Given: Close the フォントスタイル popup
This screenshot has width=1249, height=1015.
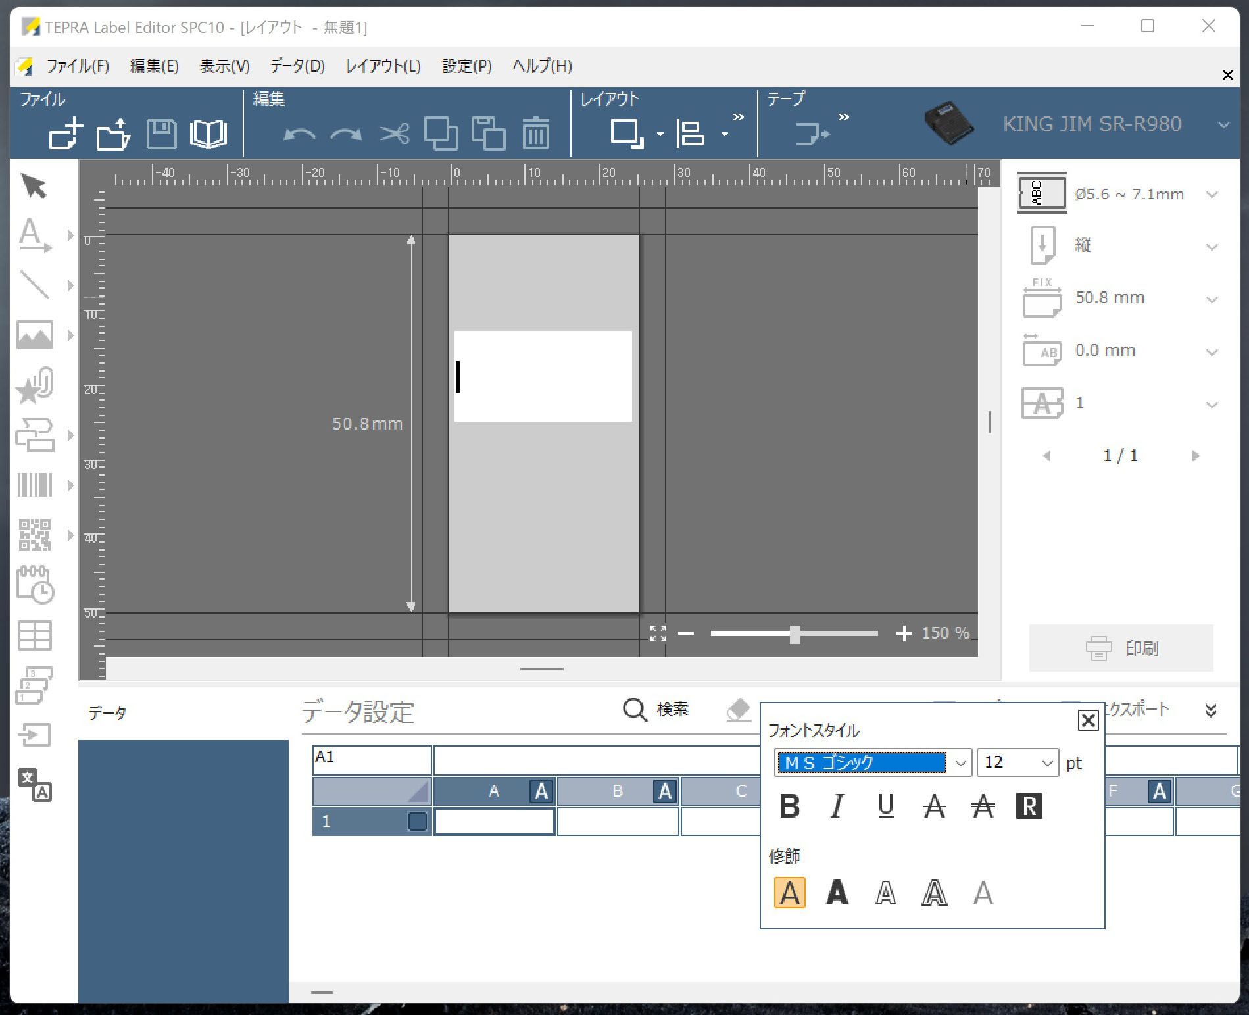Looking at the screenshot, I should [x=1089, y=720].
